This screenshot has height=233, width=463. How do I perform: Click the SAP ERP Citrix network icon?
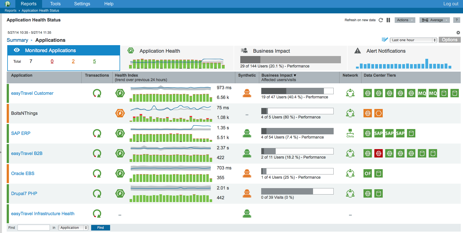click(x=350, y=133)
